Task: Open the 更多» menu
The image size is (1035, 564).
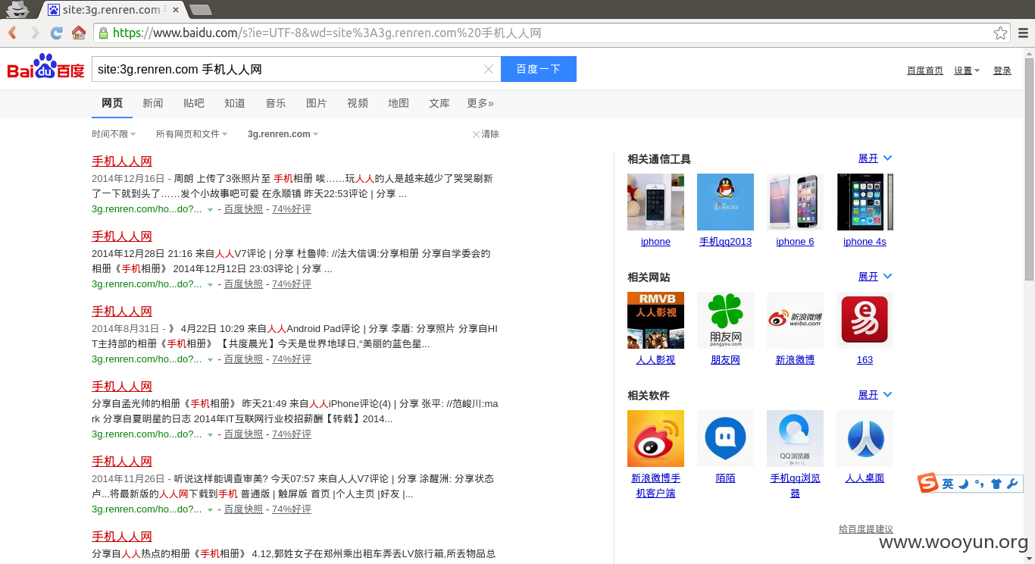Action: (480, 103)
